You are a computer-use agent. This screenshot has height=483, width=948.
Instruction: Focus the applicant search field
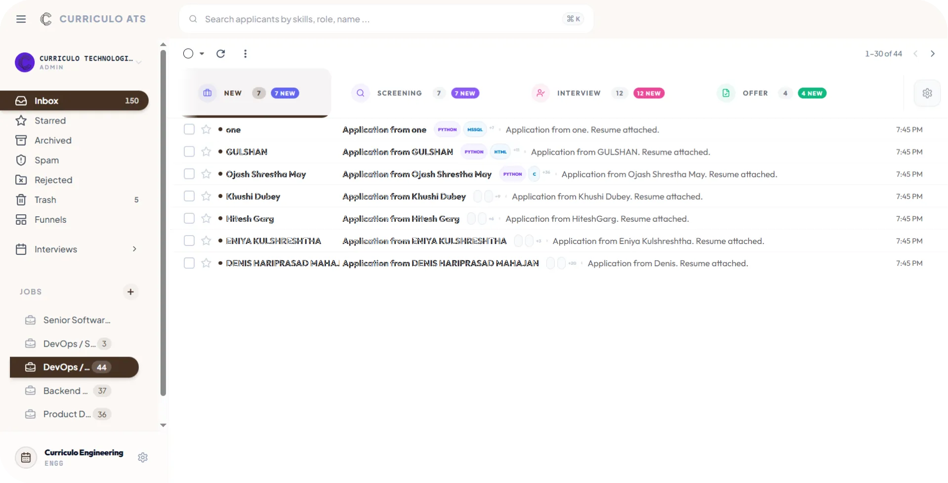click(x=380, y=19)
